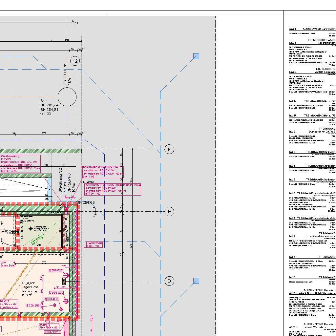Select the grid axis marker F
The image size is (336, 336).
[169, 149]
